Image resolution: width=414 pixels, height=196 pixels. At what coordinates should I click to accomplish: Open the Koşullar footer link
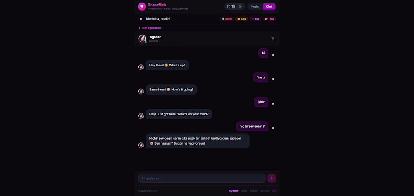[x=254, y=191]
